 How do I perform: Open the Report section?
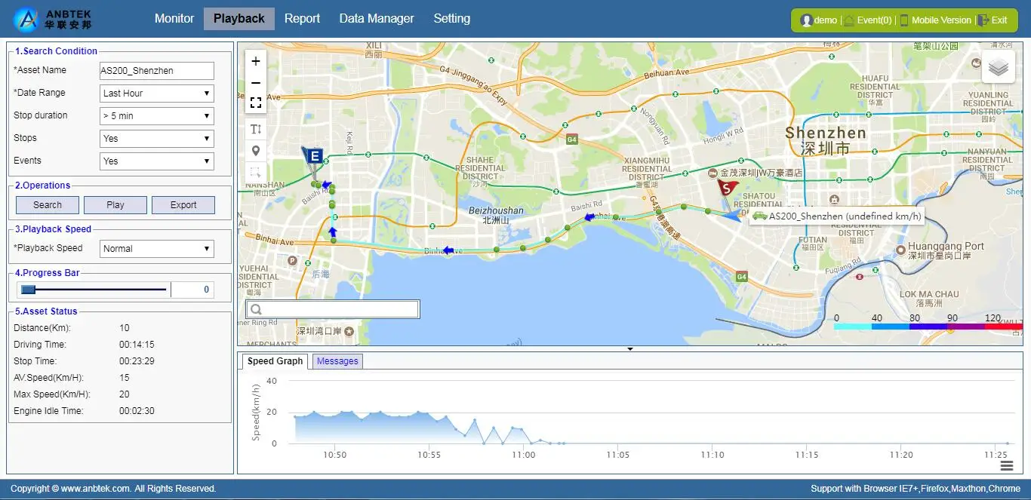click(x=302, y=18)
